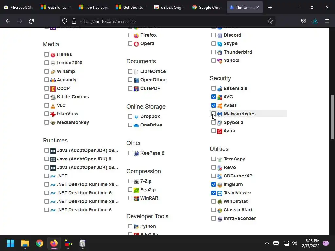Viewport: 335px width, 251px height.
Task: Click the InfraRecorder label
Action: point(240,218)
